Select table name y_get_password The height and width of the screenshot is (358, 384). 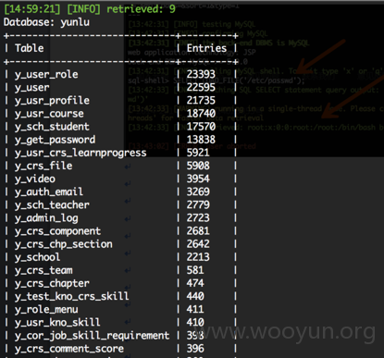coord(55,140)
